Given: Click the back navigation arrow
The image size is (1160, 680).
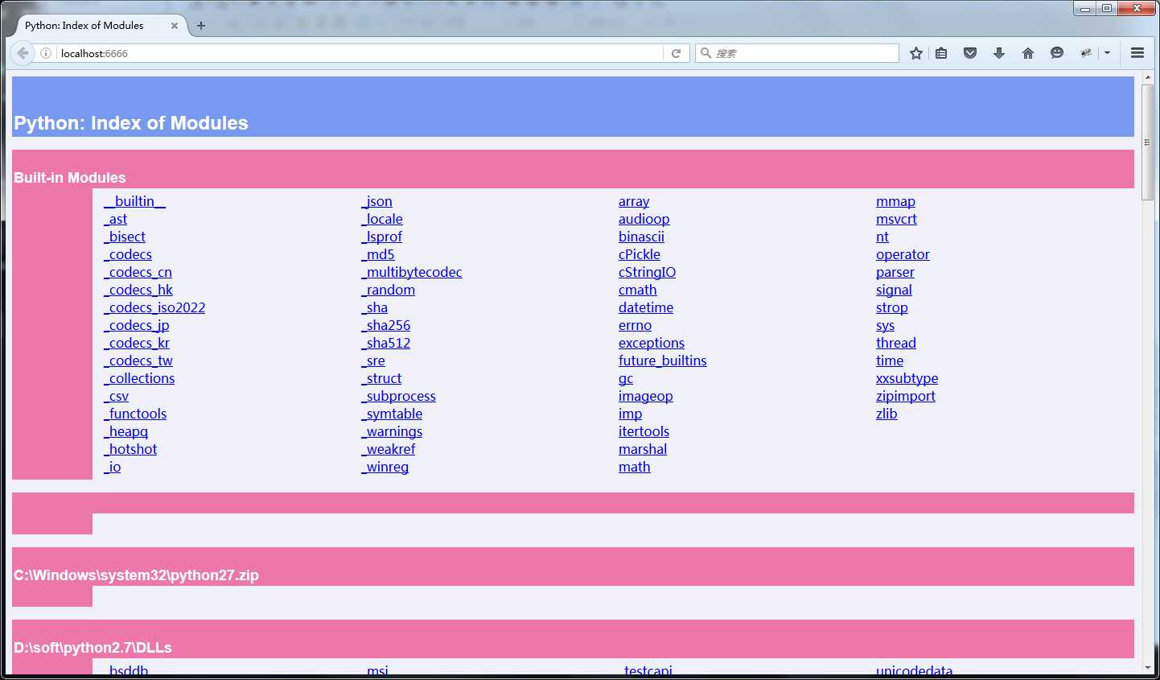Looking at the screenshot, I should click(23, 53).
